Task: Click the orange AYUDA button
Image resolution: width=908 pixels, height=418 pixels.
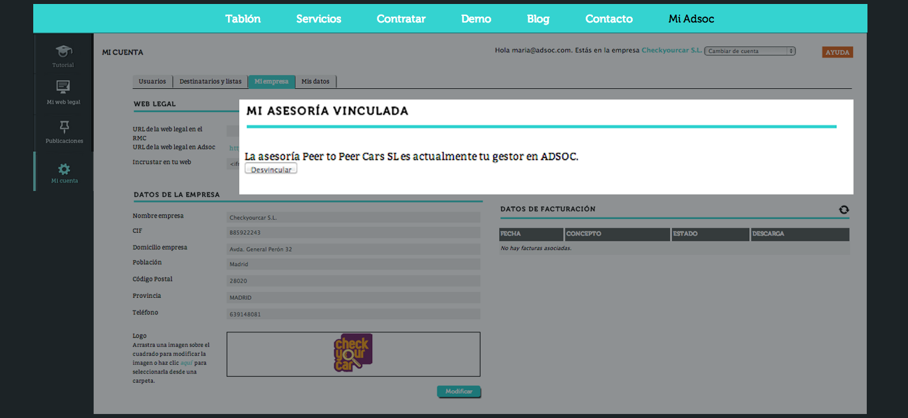Action: 838,52
